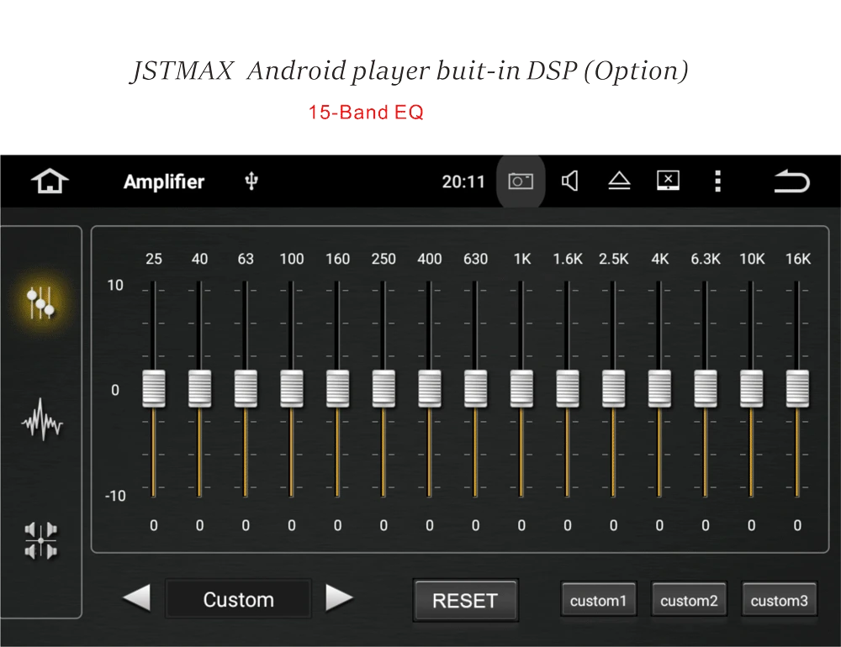Viewport: 841px width, 647px height.
Task: Click the gain value under 25 Hz
Action: pos(154,525)
